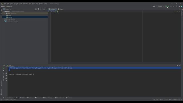
Task: Toggle scroll to end in Run console
Action: (6, 76)
